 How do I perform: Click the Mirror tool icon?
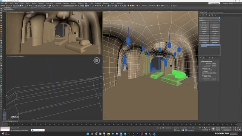click(76, 6)
